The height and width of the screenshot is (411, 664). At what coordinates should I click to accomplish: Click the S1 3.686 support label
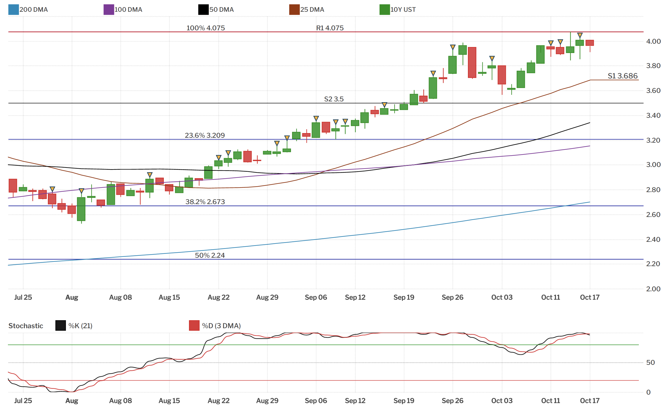tap(622, 76)
